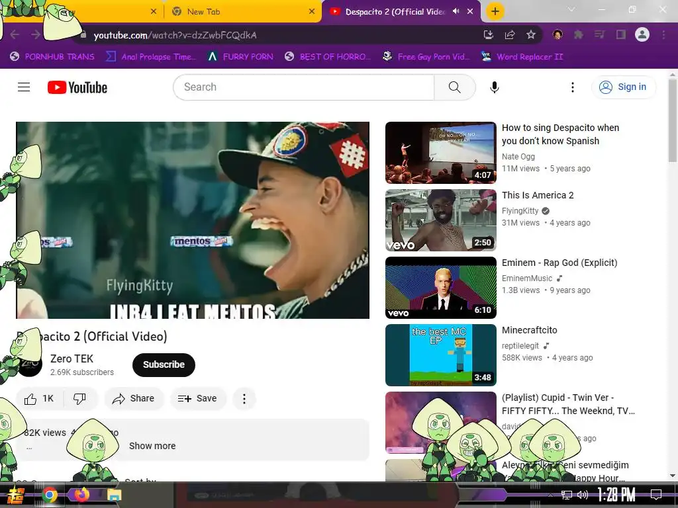Open BEST OF HORRO... bookmark

click(328, 57)
